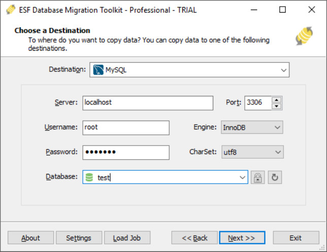Screen dimensions: 327x252
Task: Open the Destination dropdown list
Action: [283, 70]
